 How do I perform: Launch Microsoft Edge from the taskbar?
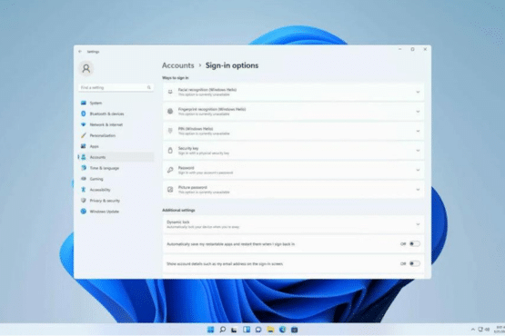point(282,330)
